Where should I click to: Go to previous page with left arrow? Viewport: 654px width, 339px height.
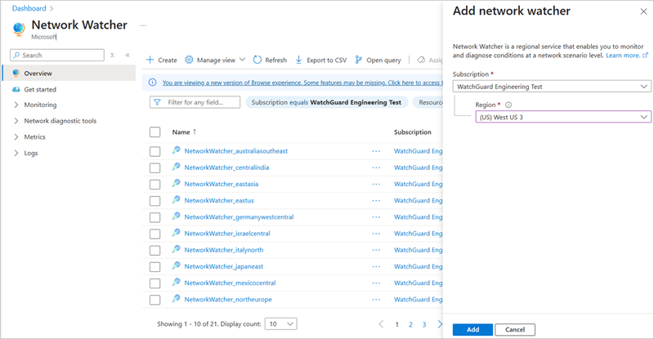(381, 324)
